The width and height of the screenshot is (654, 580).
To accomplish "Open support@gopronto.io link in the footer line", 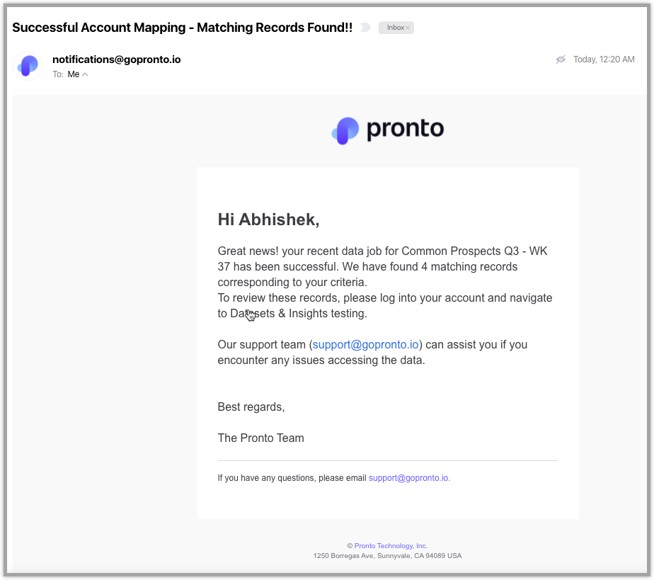I will (409, 478).
